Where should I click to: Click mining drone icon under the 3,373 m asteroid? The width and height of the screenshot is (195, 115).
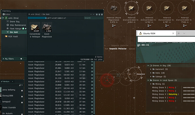click(x=114, y=26)
